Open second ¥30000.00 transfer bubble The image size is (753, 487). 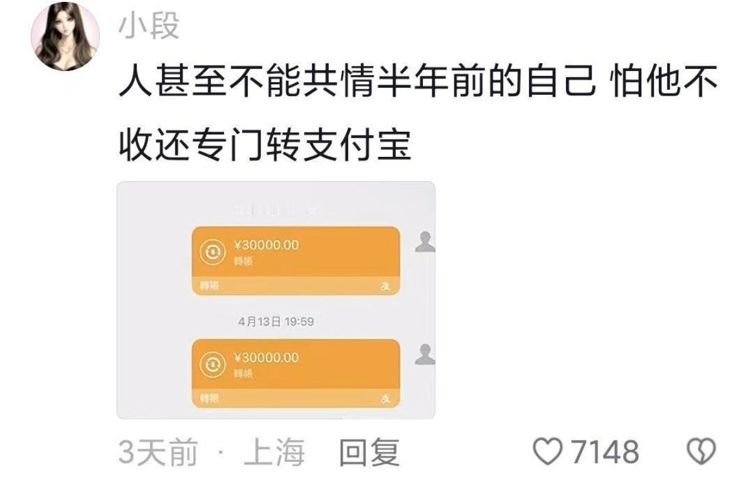click(296, 373)
